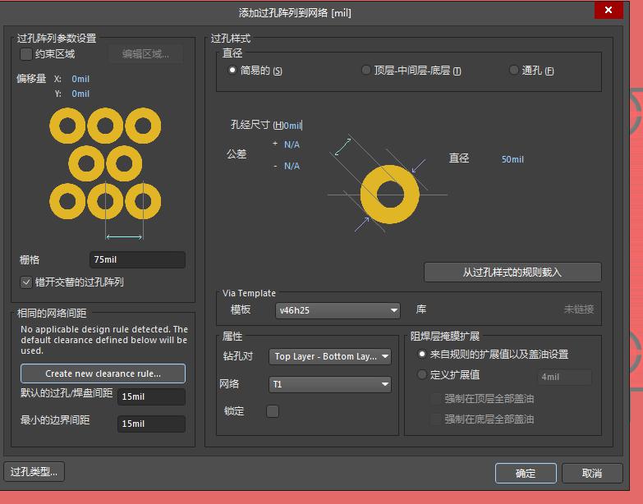Screen dimensions: 643x504
Task: Click the 栅格 75mil input field
Action: 137,260
